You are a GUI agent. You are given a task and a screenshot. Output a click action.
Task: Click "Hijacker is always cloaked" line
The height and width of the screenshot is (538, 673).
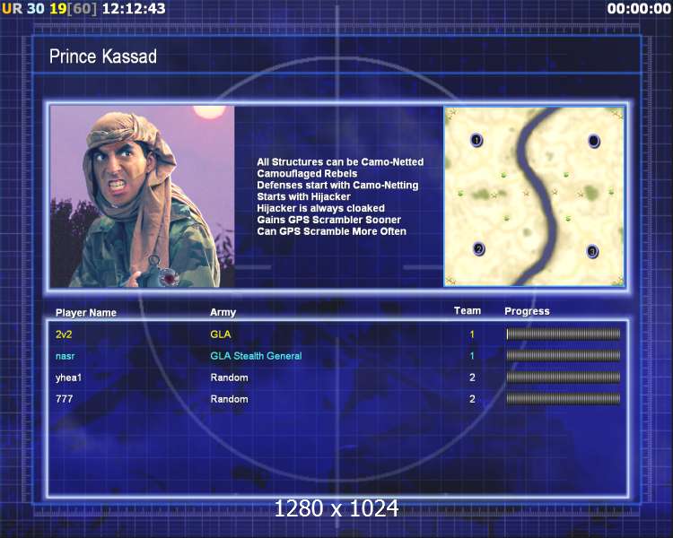point(320,209)
